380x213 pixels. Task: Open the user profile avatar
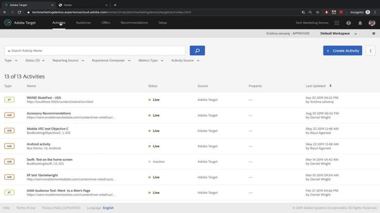click(x=372, y=23)
